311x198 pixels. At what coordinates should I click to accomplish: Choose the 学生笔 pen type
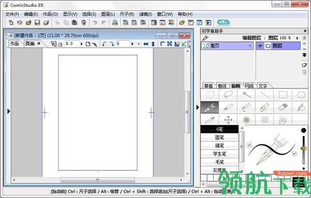point(220,154)
